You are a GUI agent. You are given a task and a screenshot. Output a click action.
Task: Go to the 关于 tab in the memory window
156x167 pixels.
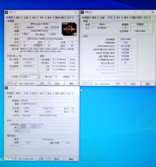tap(146, 18)
